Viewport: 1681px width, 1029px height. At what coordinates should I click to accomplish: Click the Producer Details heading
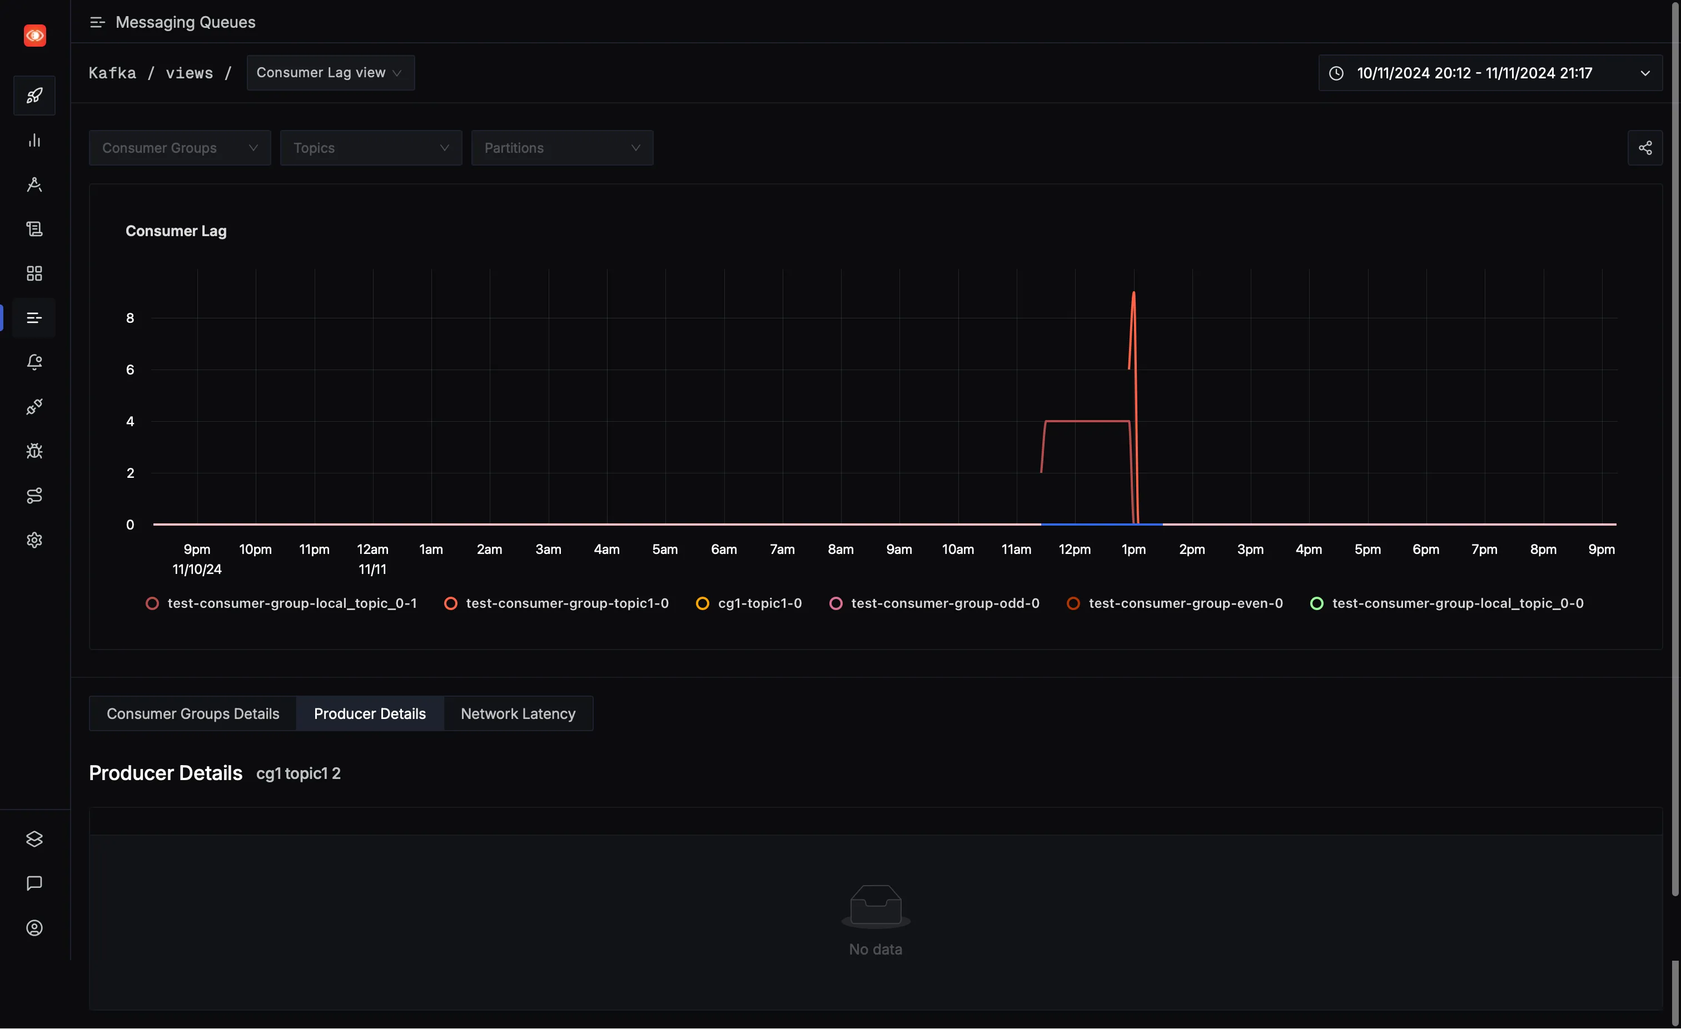click(166, 773)
